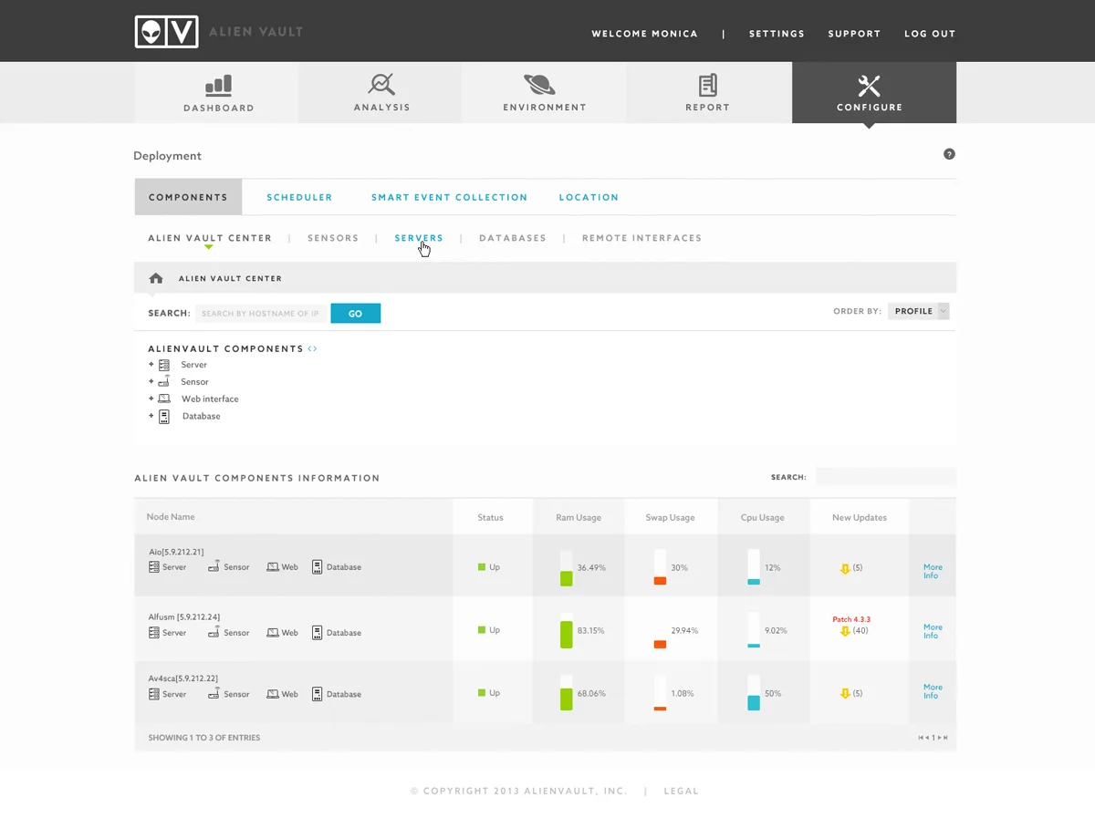
Task: Click the Database icon in the Av4sca row
Action: tap(318, 694)
